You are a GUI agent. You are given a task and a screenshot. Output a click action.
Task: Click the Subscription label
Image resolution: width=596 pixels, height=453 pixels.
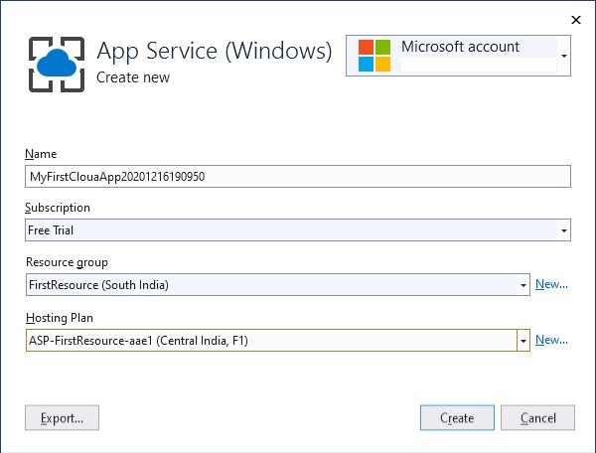pos(59,208)
